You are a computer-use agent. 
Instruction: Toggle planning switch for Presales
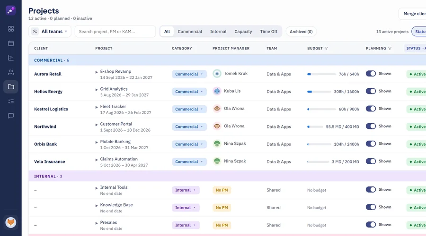click(x=371, y=225)
